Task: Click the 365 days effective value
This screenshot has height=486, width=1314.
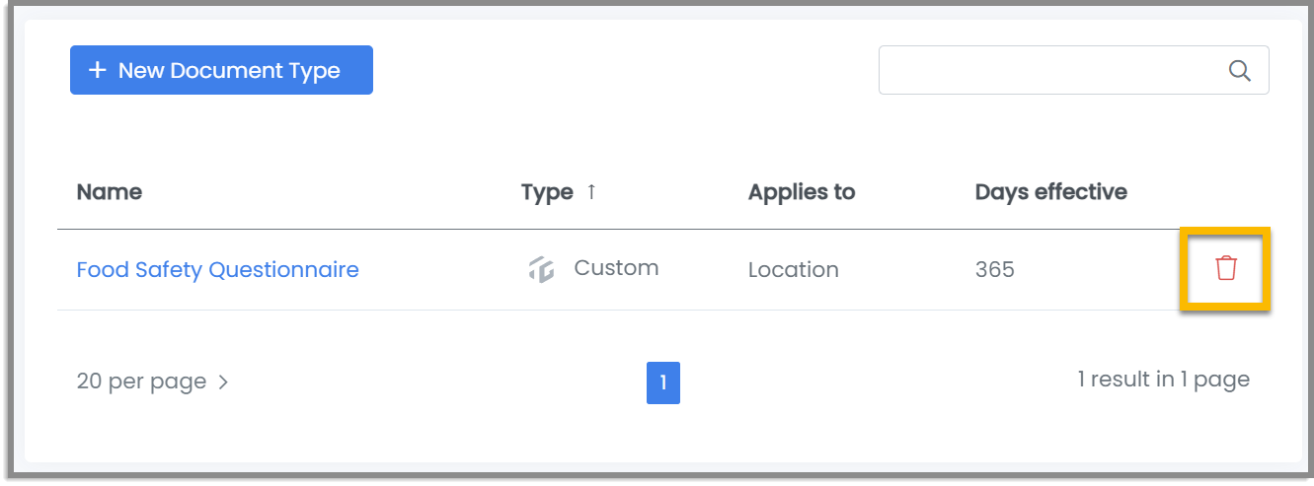Action: (x=994, y=269)
